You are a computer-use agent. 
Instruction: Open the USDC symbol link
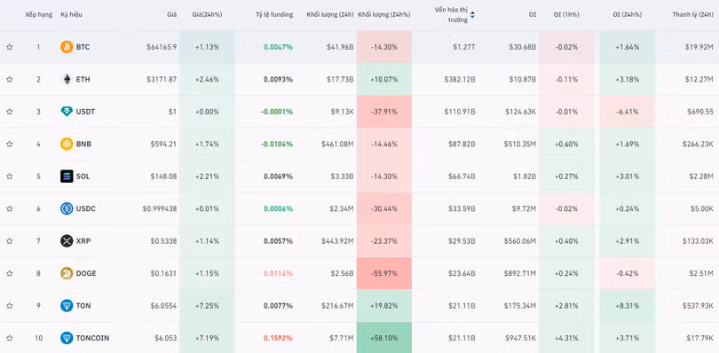click(85, 208)
